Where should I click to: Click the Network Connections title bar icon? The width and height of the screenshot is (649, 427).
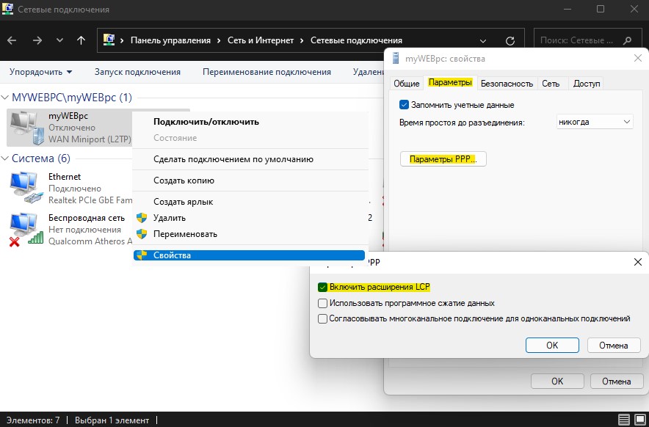[x=7, y=9]
